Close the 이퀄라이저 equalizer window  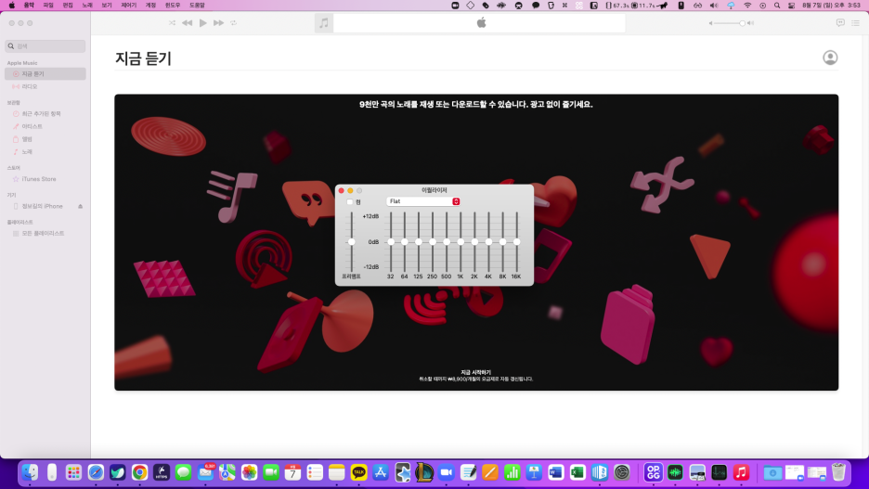click(x=342, y=190)
